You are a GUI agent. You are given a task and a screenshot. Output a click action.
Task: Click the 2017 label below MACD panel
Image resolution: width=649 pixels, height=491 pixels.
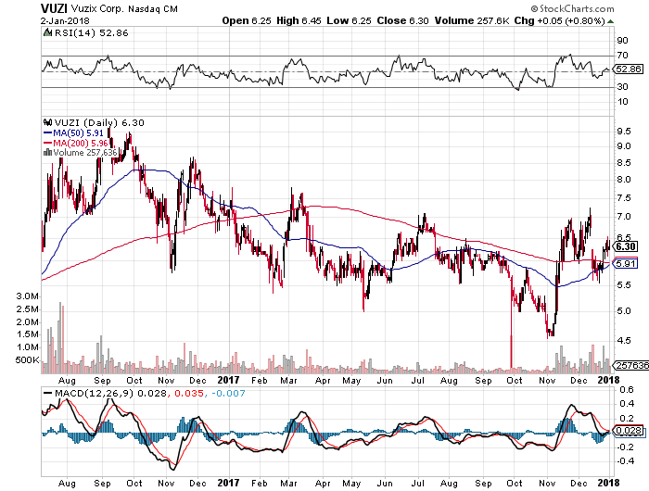click(x=228, y=483)
